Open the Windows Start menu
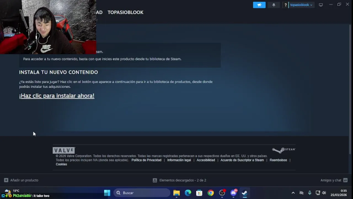353x199 pixels. 107,193
